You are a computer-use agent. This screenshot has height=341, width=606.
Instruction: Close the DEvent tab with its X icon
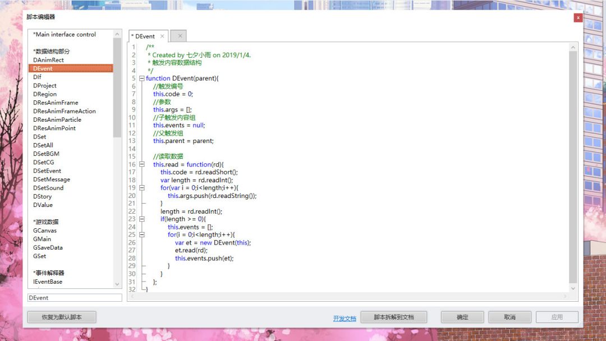tap(162, 35)
